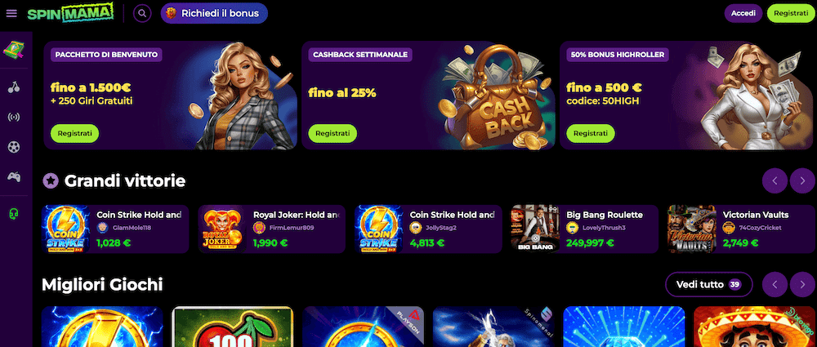
Task: Open the headset support icon
Action: point(15,213)
